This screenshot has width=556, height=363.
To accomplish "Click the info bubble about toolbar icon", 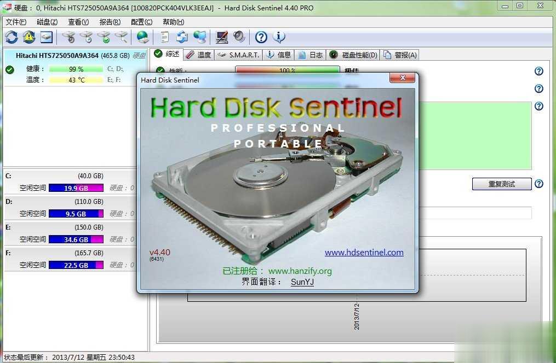I will (279, 37).
